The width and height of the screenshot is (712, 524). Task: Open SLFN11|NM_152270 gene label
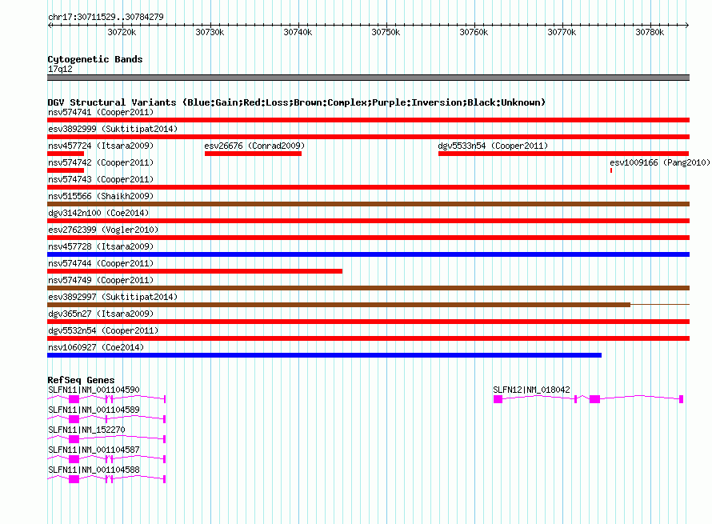(86, 430)
